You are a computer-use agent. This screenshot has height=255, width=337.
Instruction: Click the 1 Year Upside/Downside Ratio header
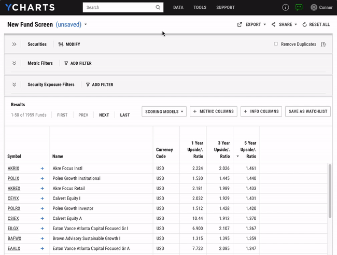click(x=195, y=149)
